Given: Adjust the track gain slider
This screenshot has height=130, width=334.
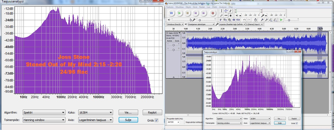Looking at the screenshot, I should pyautogui.click(x=173, y=45).
